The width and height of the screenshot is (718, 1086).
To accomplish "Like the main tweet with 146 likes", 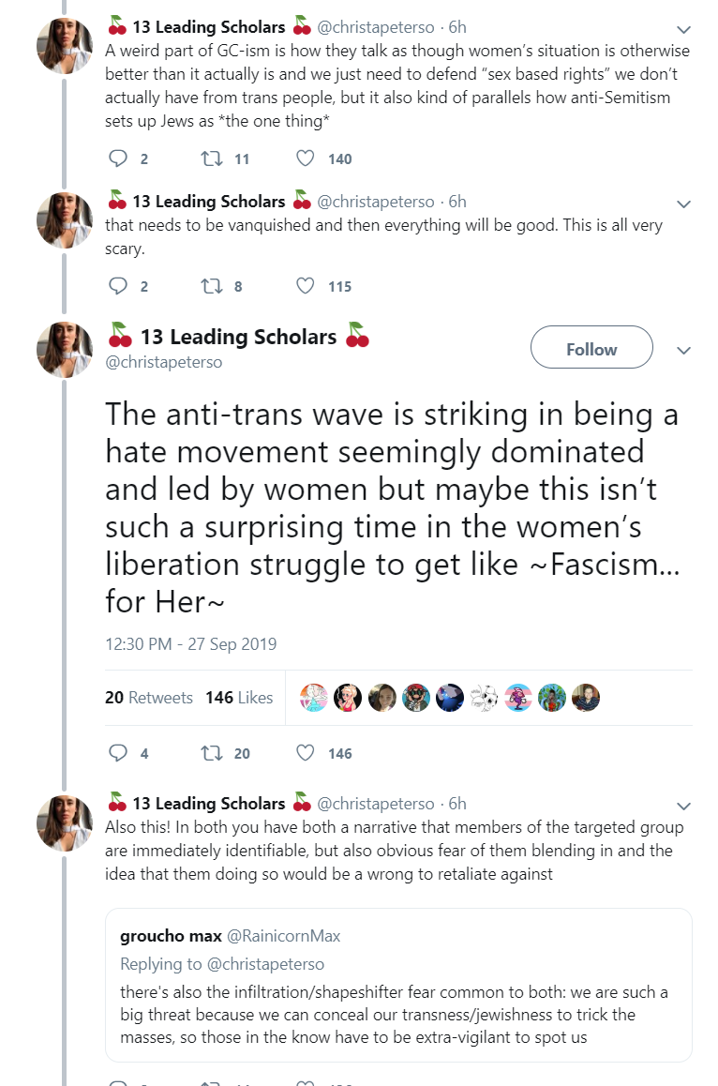I will click(x=306, y=753).
